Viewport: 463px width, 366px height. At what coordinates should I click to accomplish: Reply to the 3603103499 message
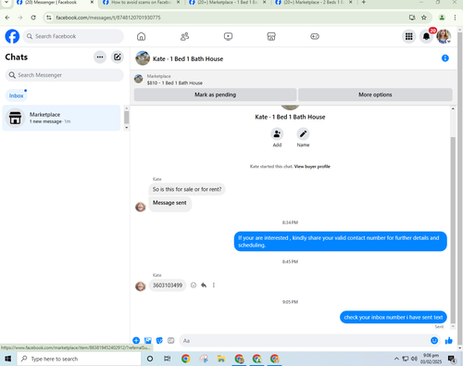click(204, 285)
